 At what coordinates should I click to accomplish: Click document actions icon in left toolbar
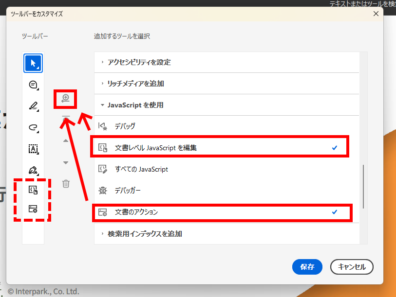point(33,209)
